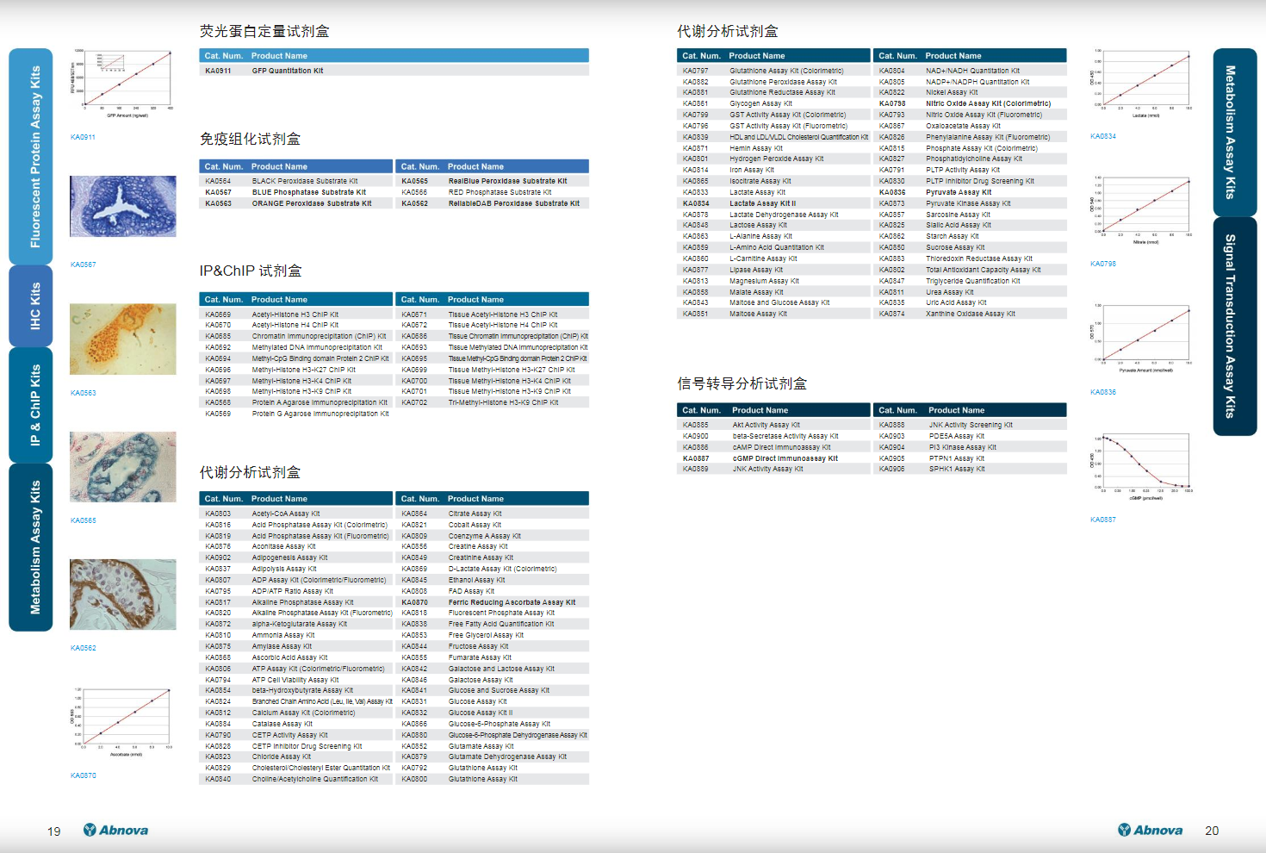Click the GFP Quantitation Kit product row

288,71
